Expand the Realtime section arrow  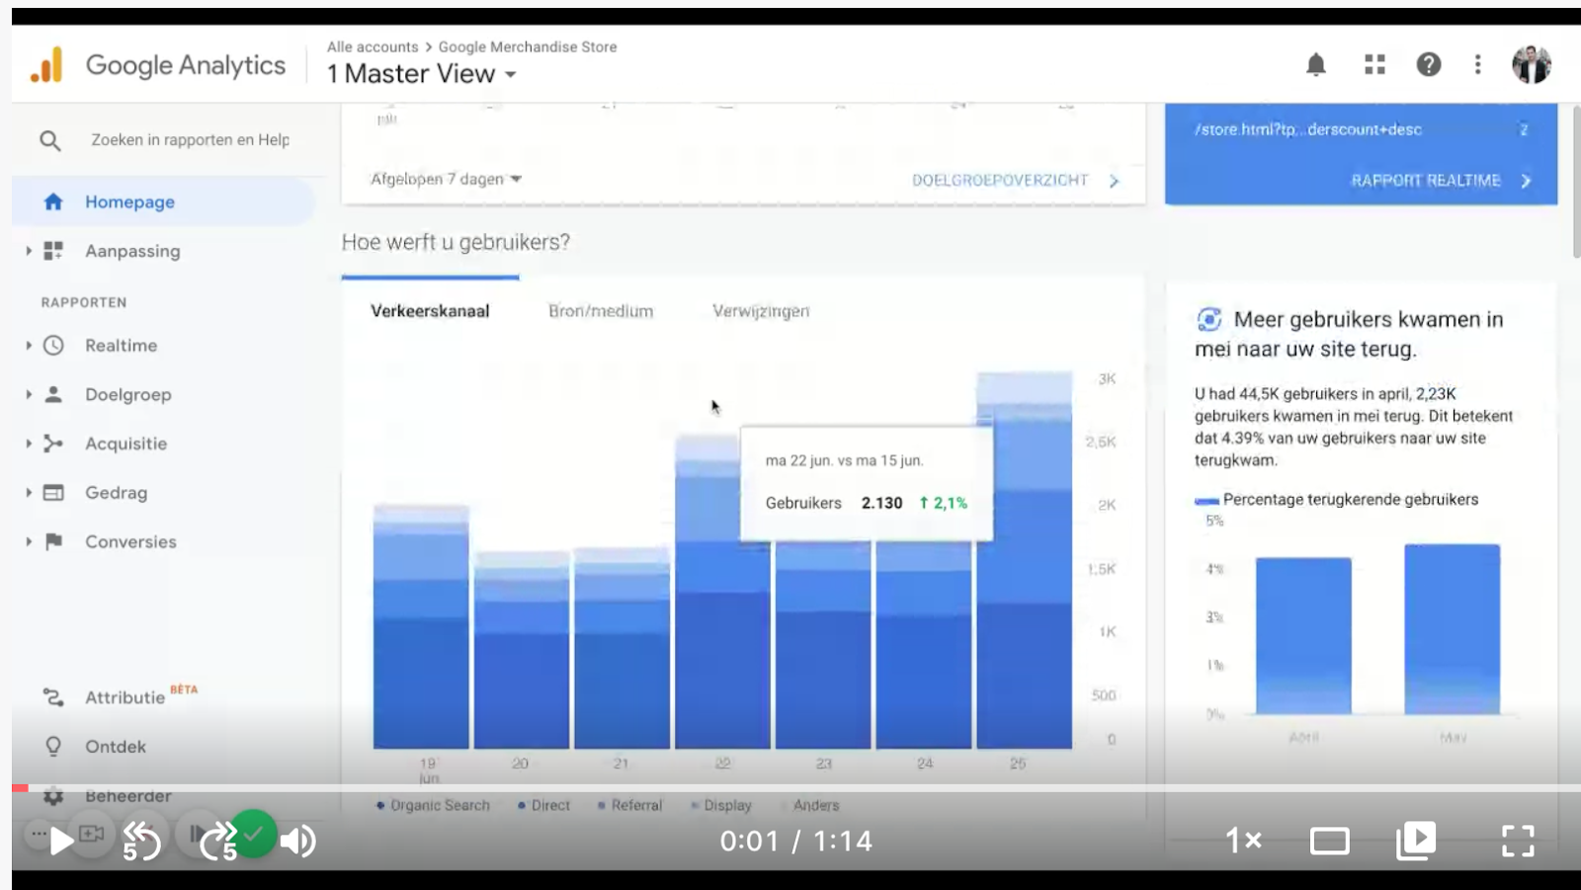pyautogui.click(x=29, y=346)
